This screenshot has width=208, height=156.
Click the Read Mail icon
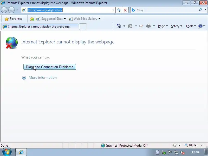tap(141, 26)
